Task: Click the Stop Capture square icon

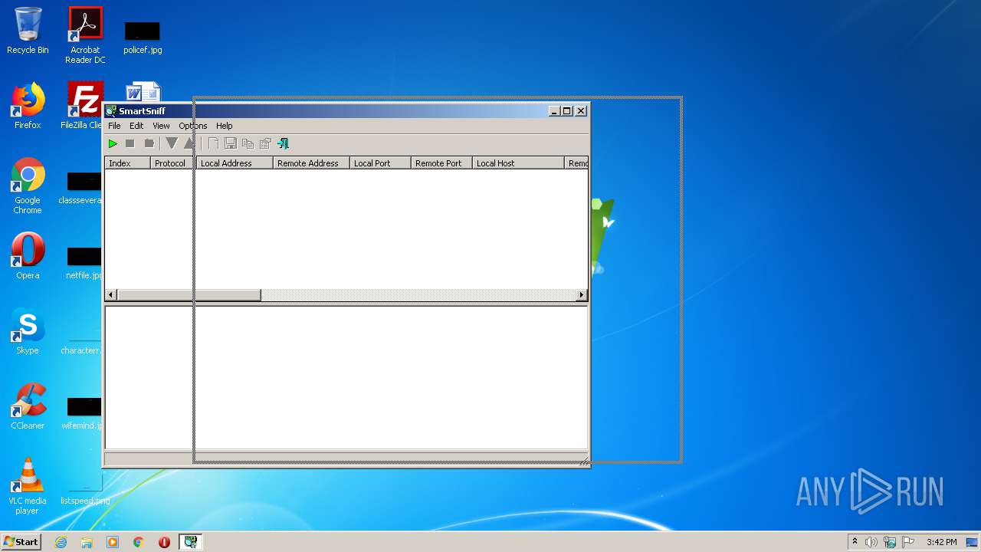Action: coord(130,143)
